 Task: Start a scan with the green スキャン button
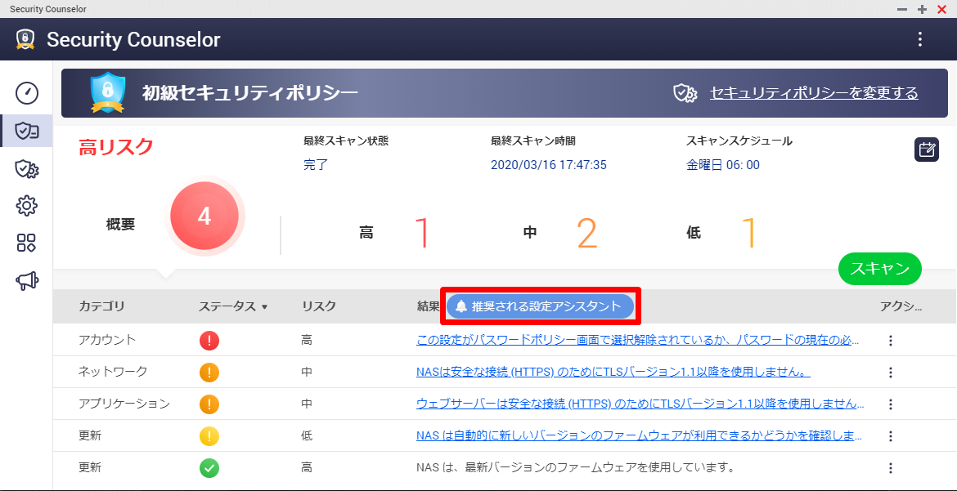tap(879, 269)
